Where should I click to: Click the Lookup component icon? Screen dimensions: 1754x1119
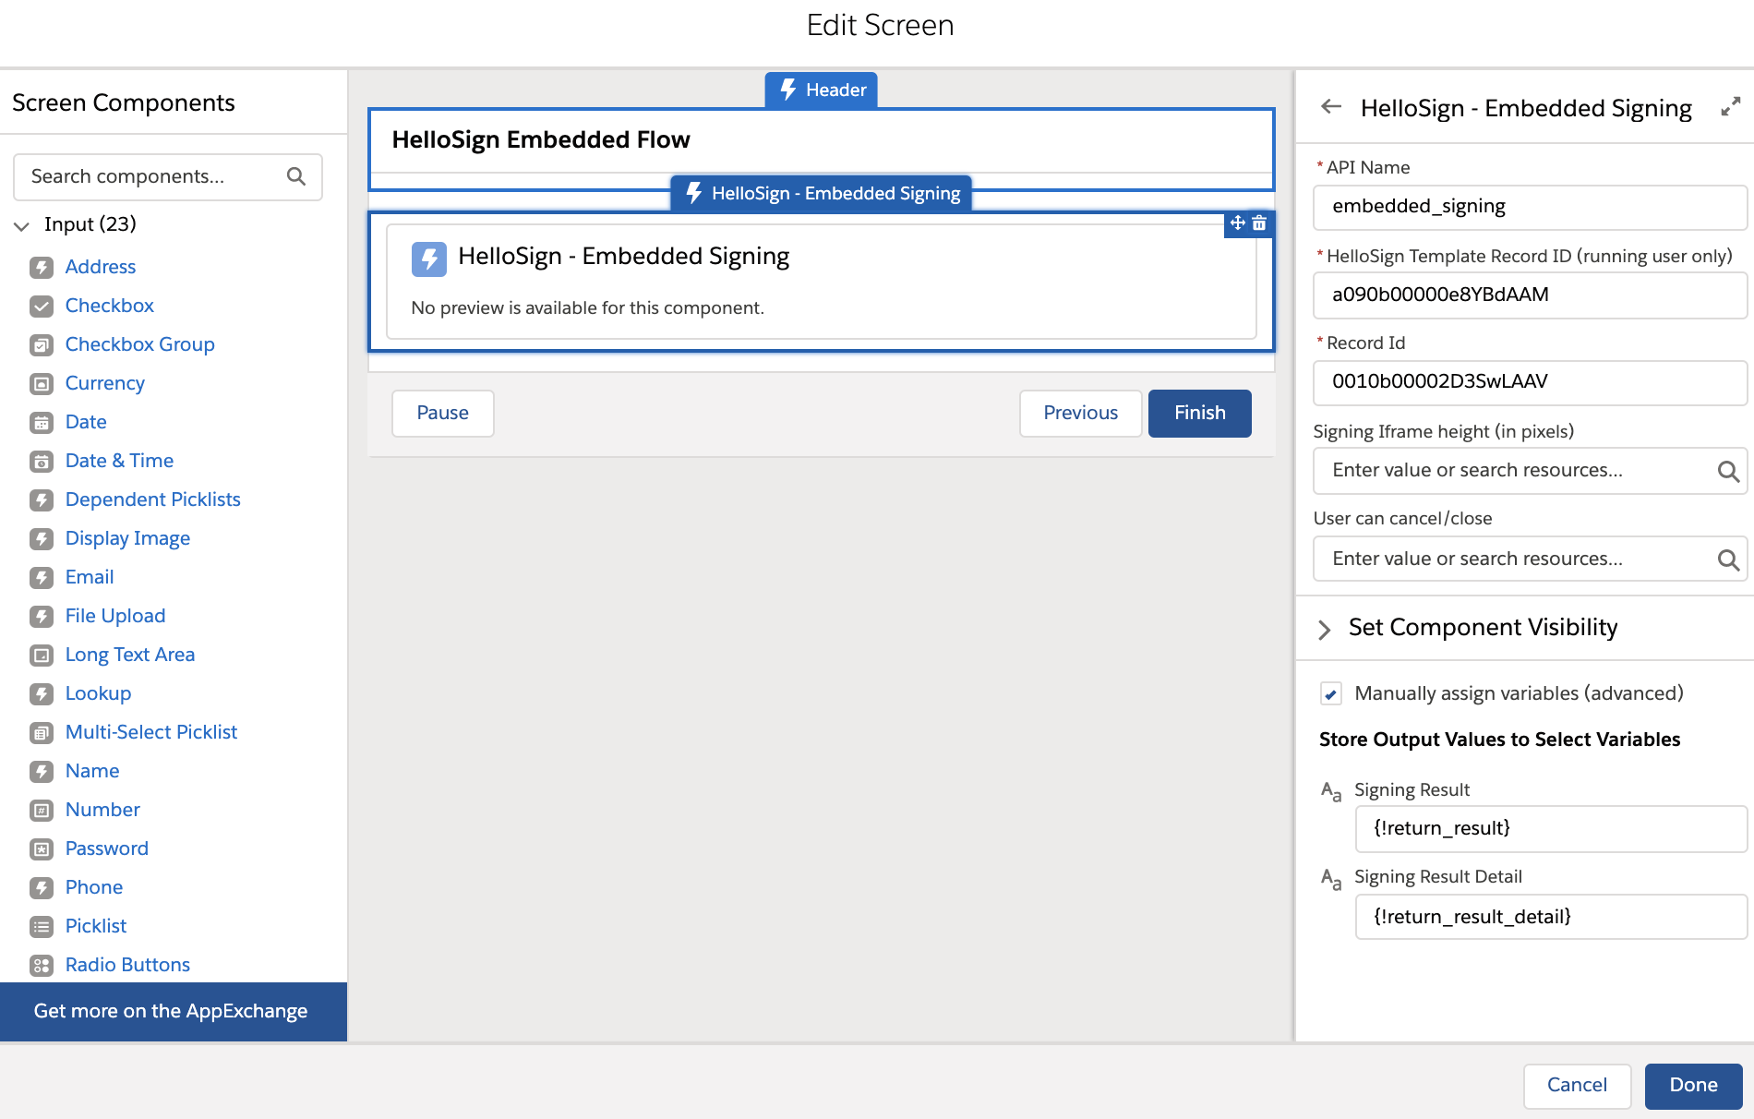[42, 694]
